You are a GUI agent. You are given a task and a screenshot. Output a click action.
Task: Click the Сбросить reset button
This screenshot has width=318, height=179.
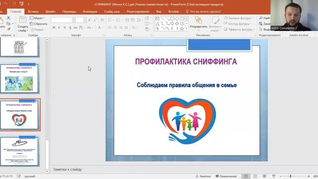(38, 24)
